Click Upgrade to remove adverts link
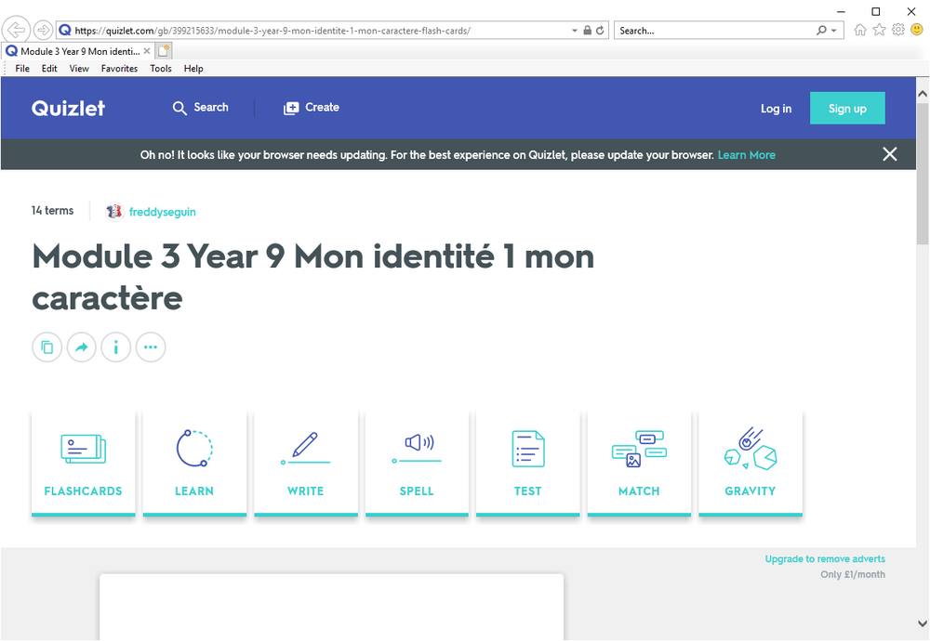 pyautogui.click(x=824, y=558)
